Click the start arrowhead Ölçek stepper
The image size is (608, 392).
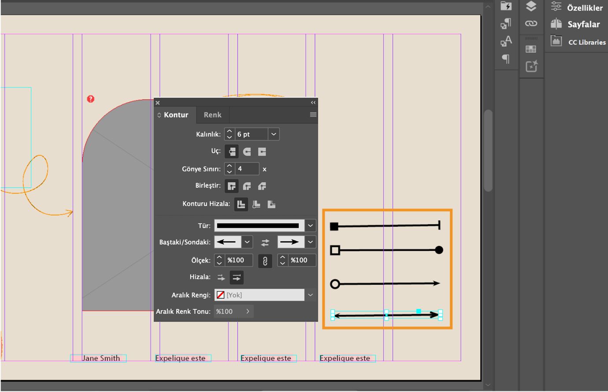point(219,260)
